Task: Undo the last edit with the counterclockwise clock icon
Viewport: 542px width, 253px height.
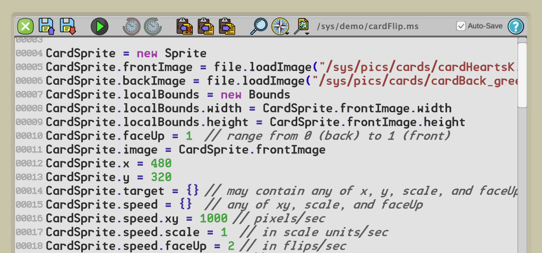Action: pos(132,26)
